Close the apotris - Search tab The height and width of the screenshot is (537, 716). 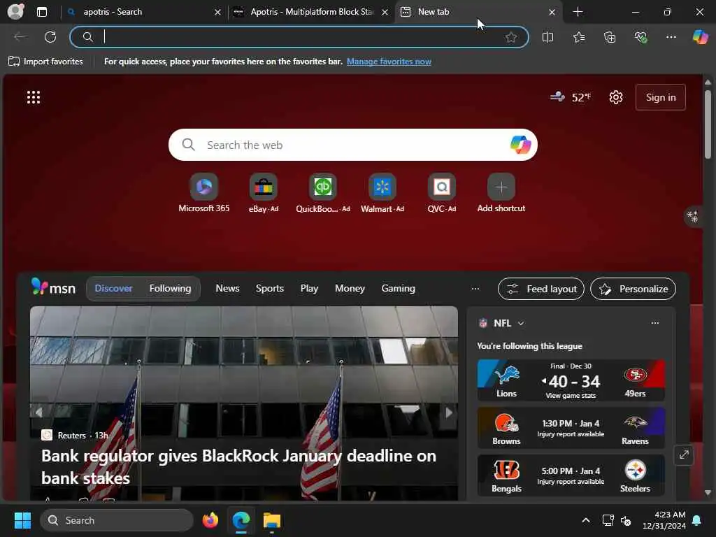coord(218,13)
